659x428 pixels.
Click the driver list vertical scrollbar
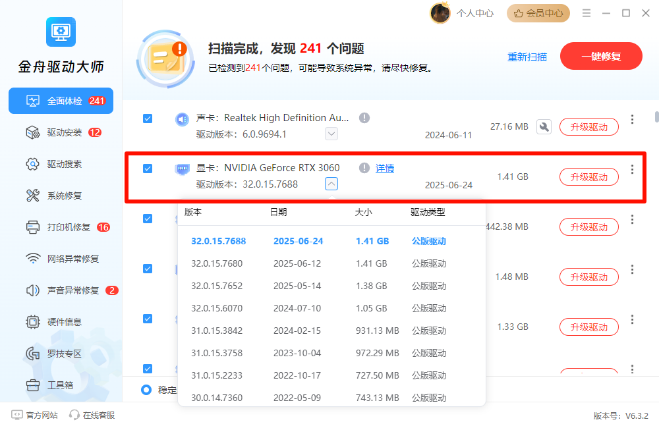pos(656,117)
